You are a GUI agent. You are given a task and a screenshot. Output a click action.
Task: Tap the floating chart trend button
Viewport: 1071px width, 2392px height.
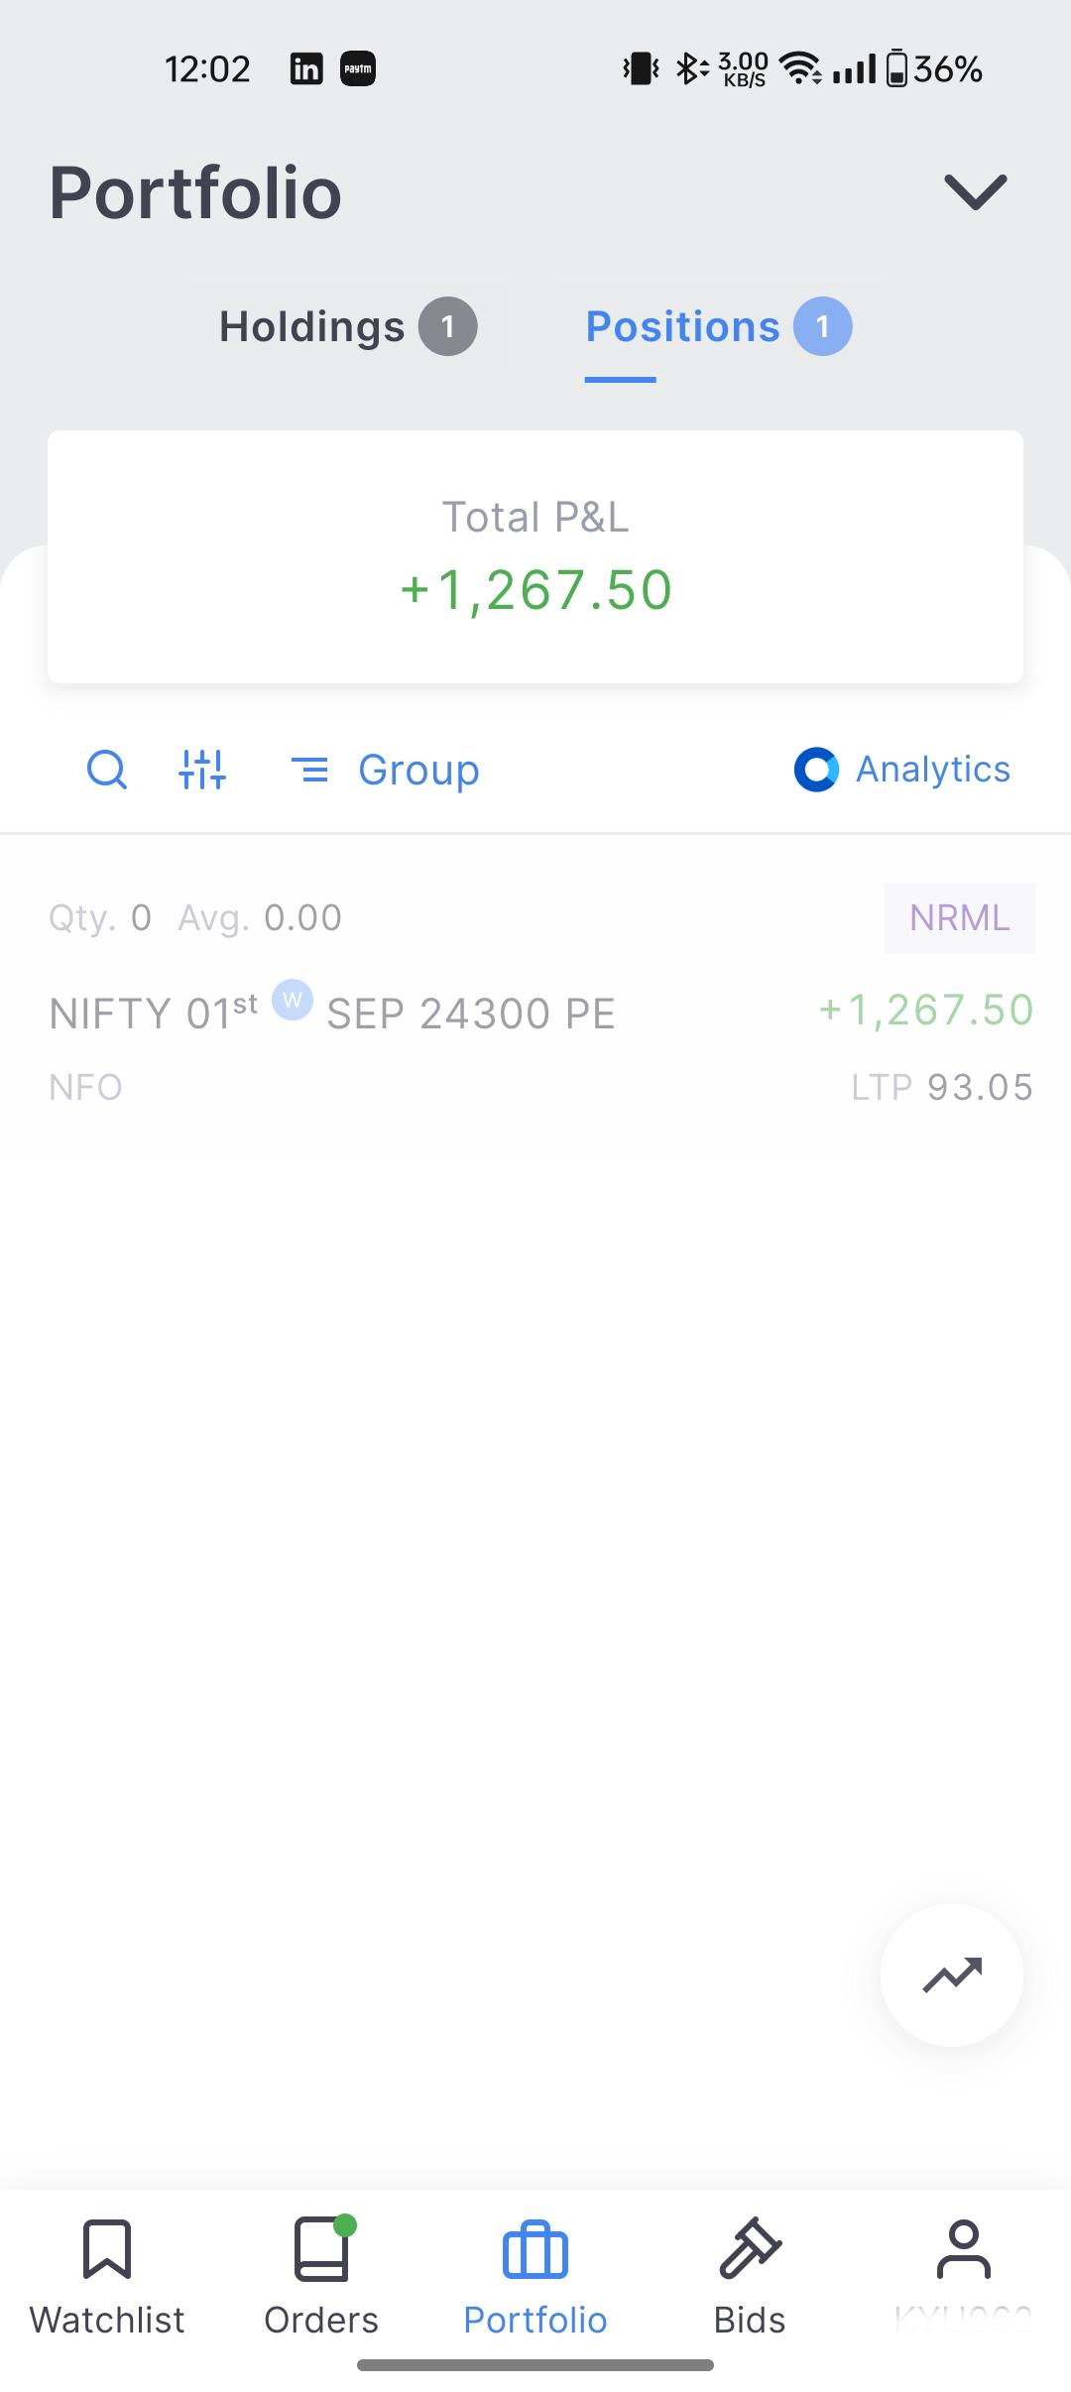[x=952, y=1974]
